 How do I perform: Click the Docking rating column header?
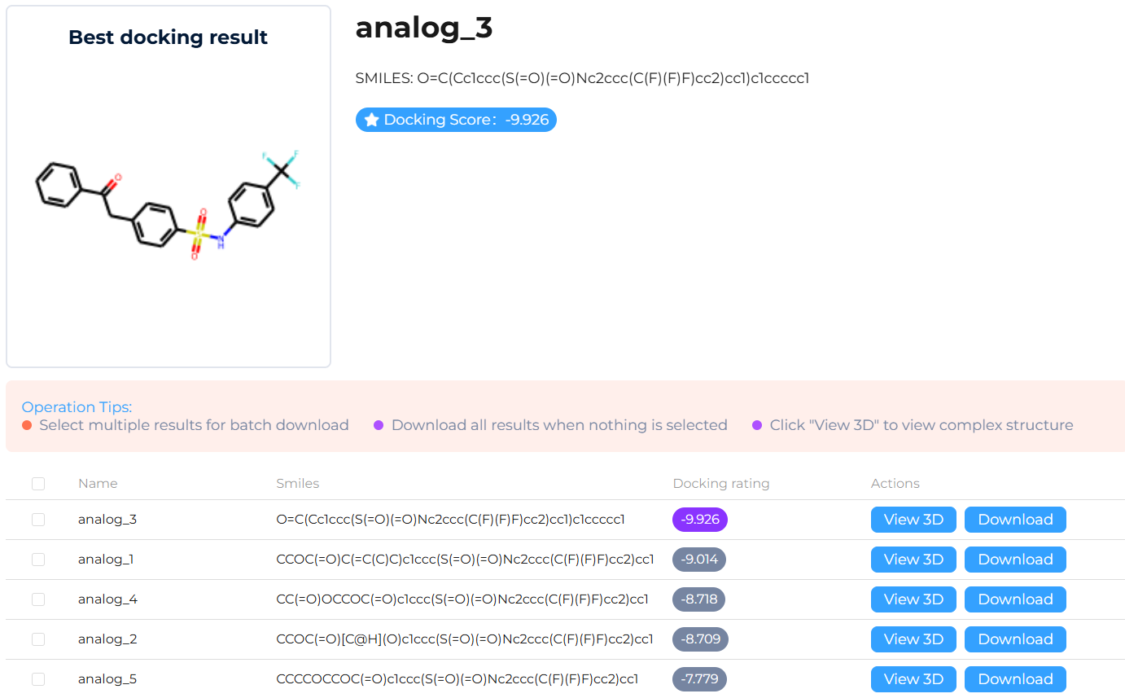[720, 484]
